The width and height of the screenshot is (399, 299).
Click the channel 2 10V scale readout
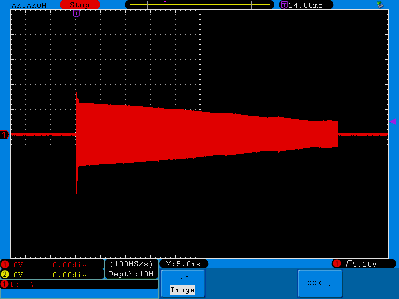20,275
